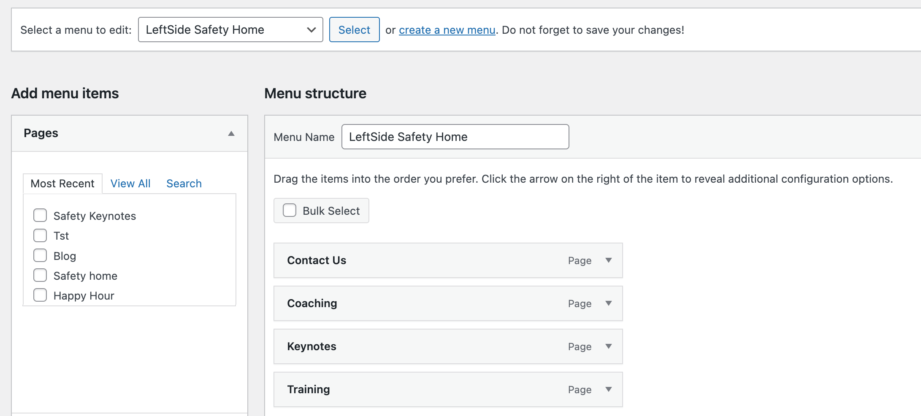Expand the Training menu item arrow
Viewport: 921px width, 416px height.
[608, 389]
